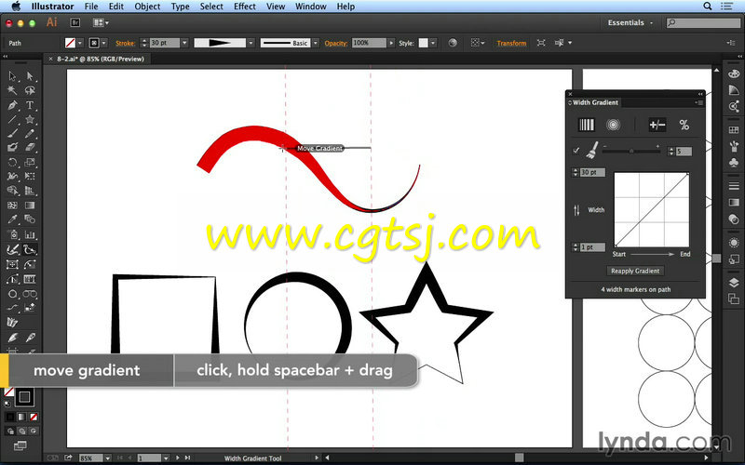The width and height of the screenshot is (745, 465).
Task: Select the Eyedropper tool
Action: tap(12, 219)
